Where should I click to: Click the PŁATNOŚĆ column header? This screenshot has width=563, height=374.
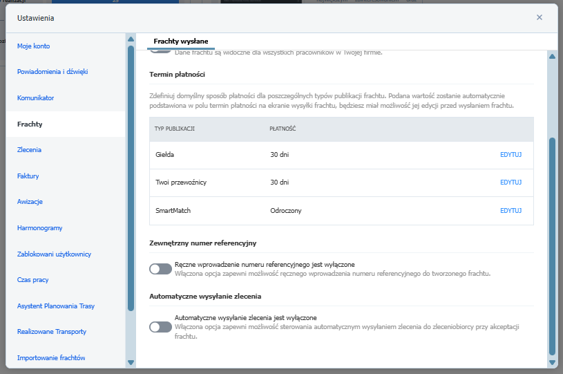coord(283,129)
